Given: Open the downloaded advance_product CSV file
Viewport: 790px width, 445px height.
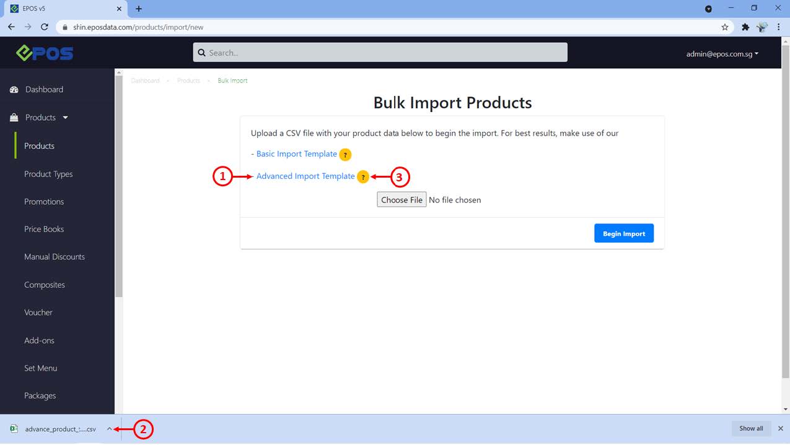Looking at the screenshot, I should (60, 429).
